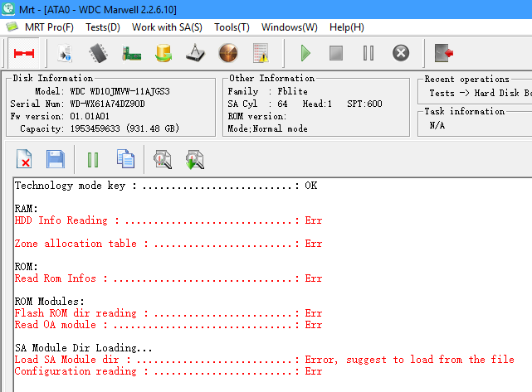532x392 pixels.
Task: Click the N/A task information value
Action: click(437, 125)
